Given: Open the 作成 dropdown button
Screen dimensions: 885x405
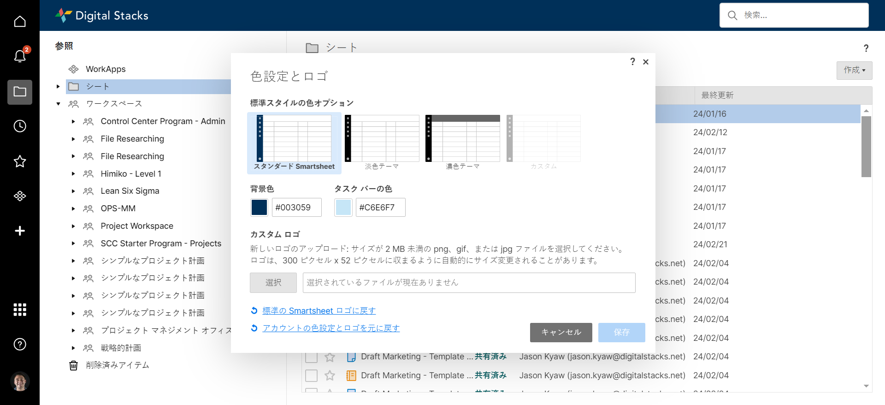Looking at the screenshot, I should point(854,70).
